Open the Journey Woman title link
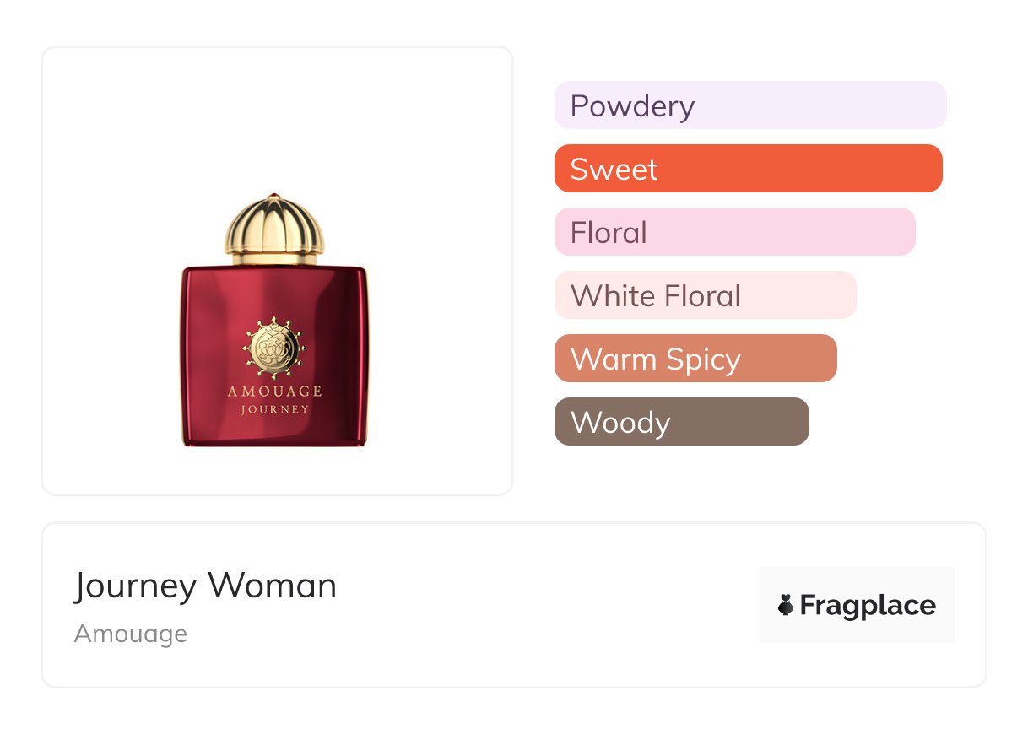Screen dimensions: 1028x729 [205, 586]
